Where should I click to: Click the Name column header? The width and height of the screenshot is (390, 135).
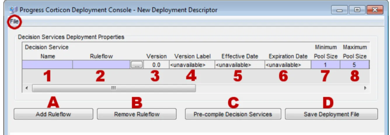(48, 56)
